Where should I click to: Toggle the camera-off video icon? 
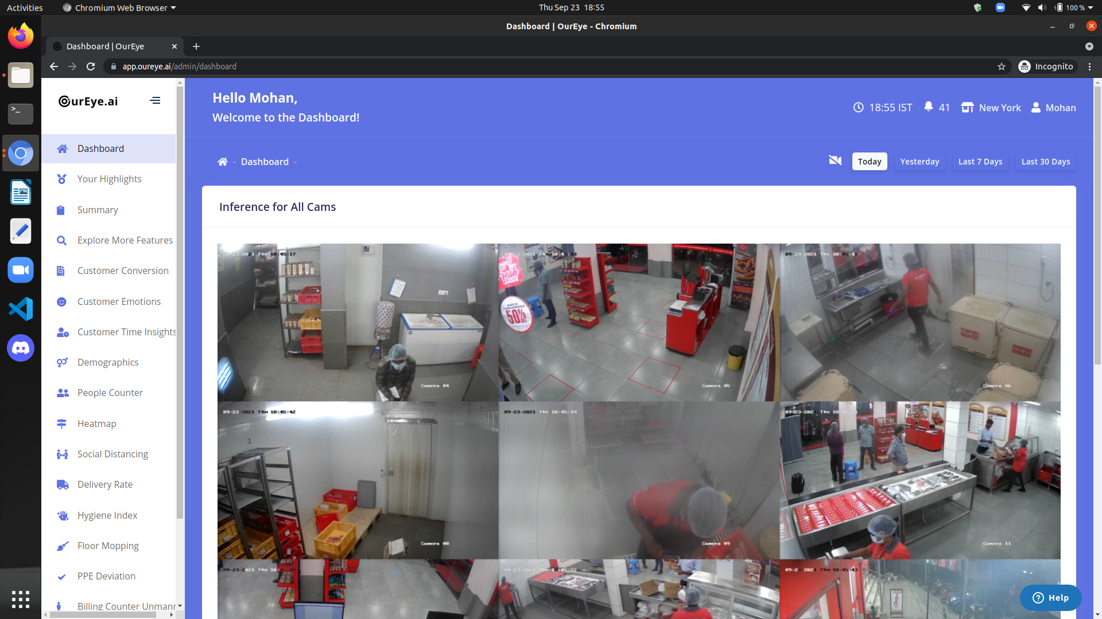(835, 160)
